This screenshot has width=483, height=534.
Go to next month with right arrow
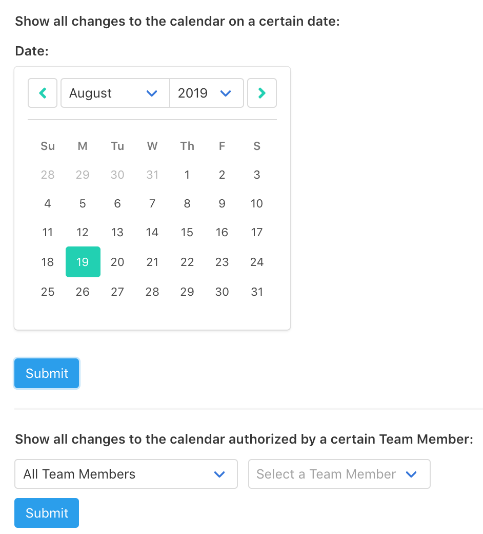pyautogui.click(x=262, y=93)
